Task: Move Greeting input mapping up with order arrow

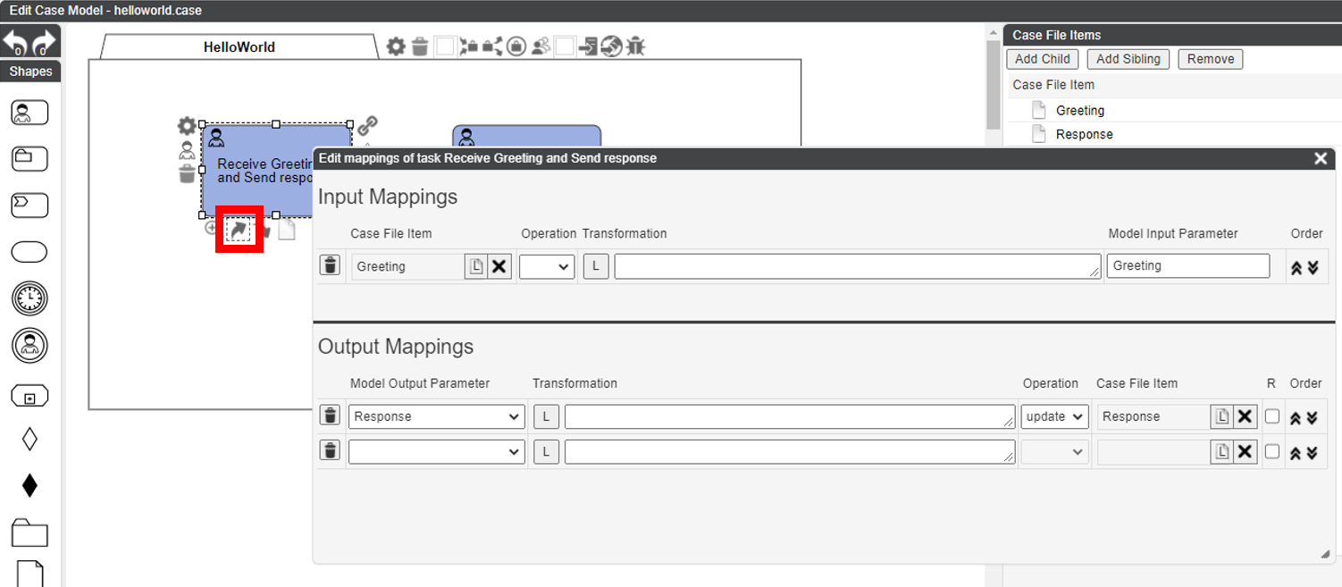Action: pyautogui.click(x=1296, y=266)
